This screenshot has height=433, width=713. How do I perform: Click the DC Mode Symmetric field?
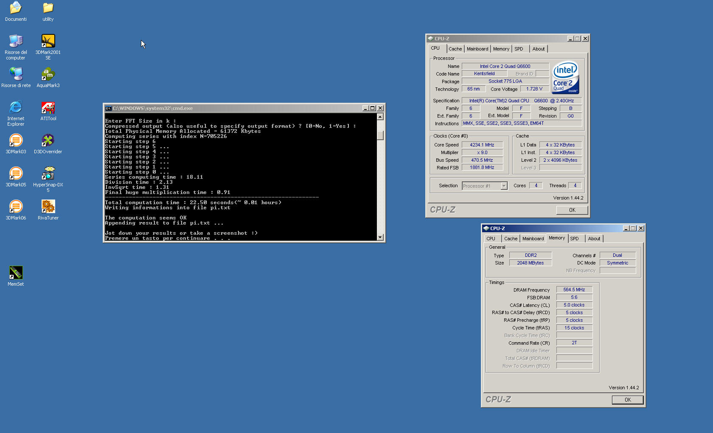tap(618, 263)
